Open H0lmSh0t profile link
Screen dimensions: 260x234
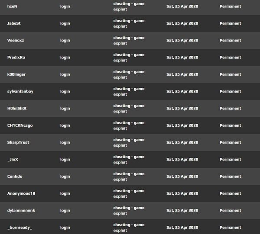pos(17,109)
